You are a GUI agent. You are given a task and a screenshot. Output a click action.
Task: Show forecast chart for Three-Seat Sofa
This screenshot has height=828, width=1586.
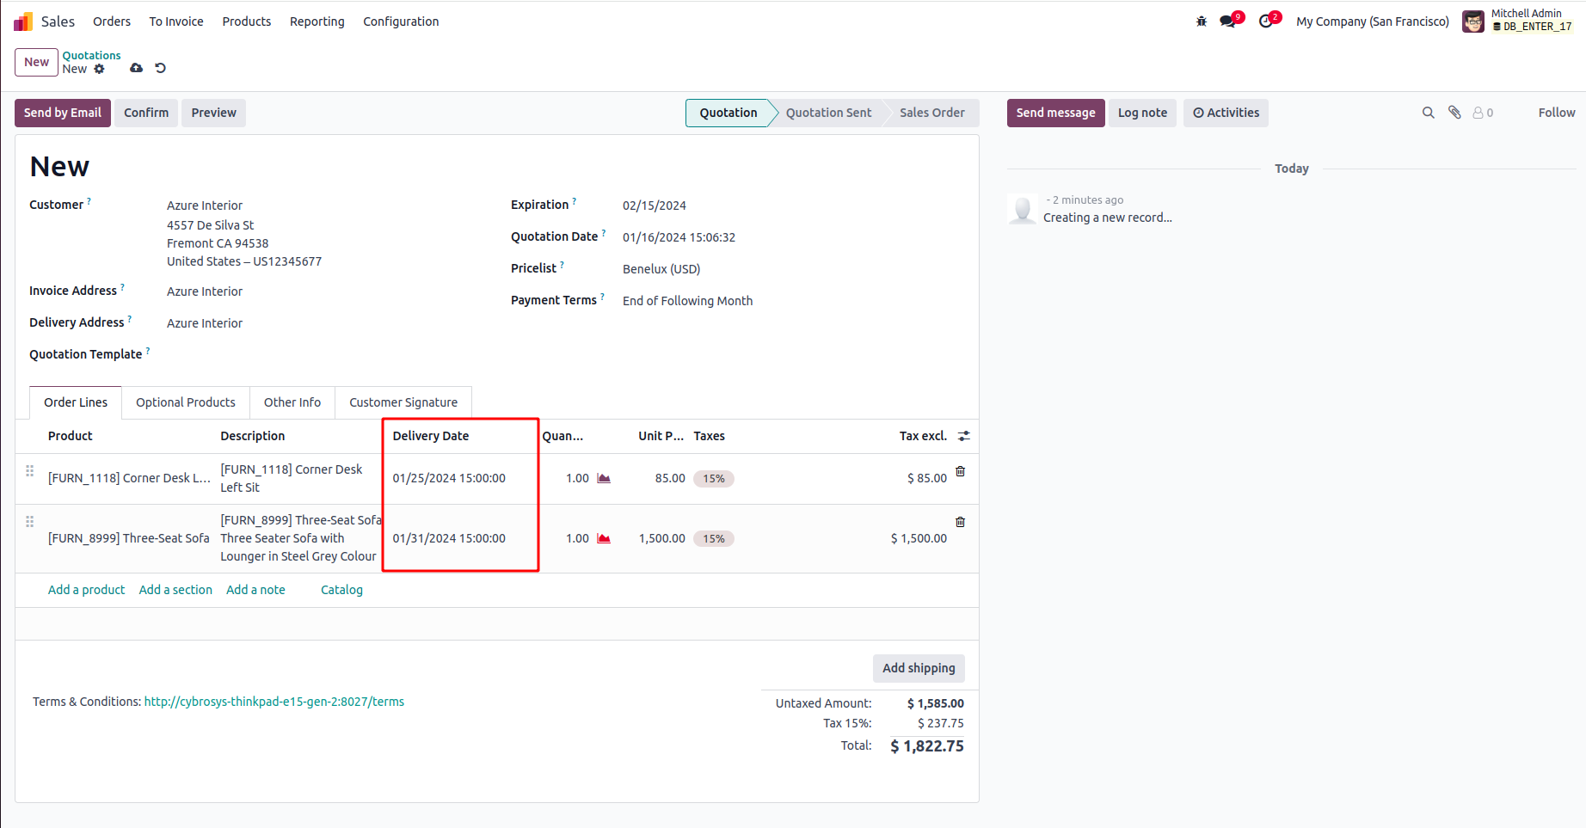[604, 538]
